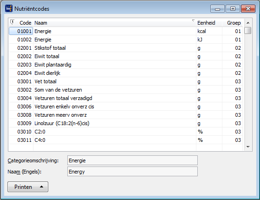Select row Vetzuren meerv onverz
The image size is (260, 200).
point(125,115)
